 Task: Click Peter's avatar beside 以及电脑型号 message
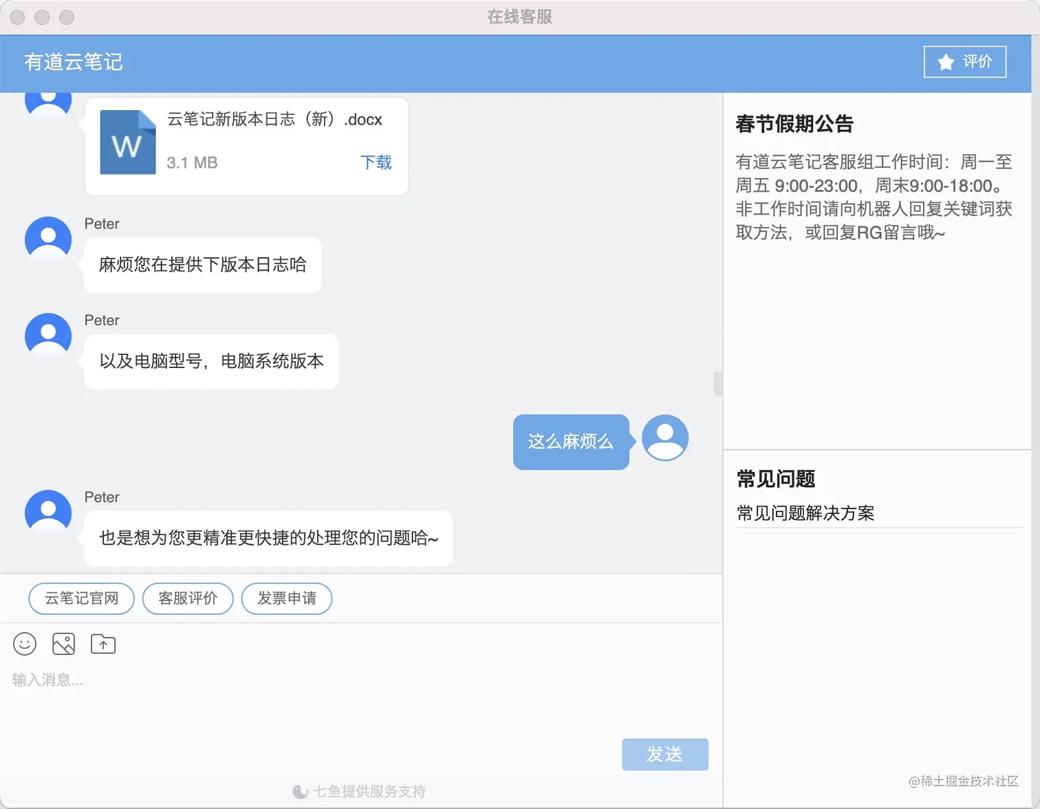tap(48, 336)
